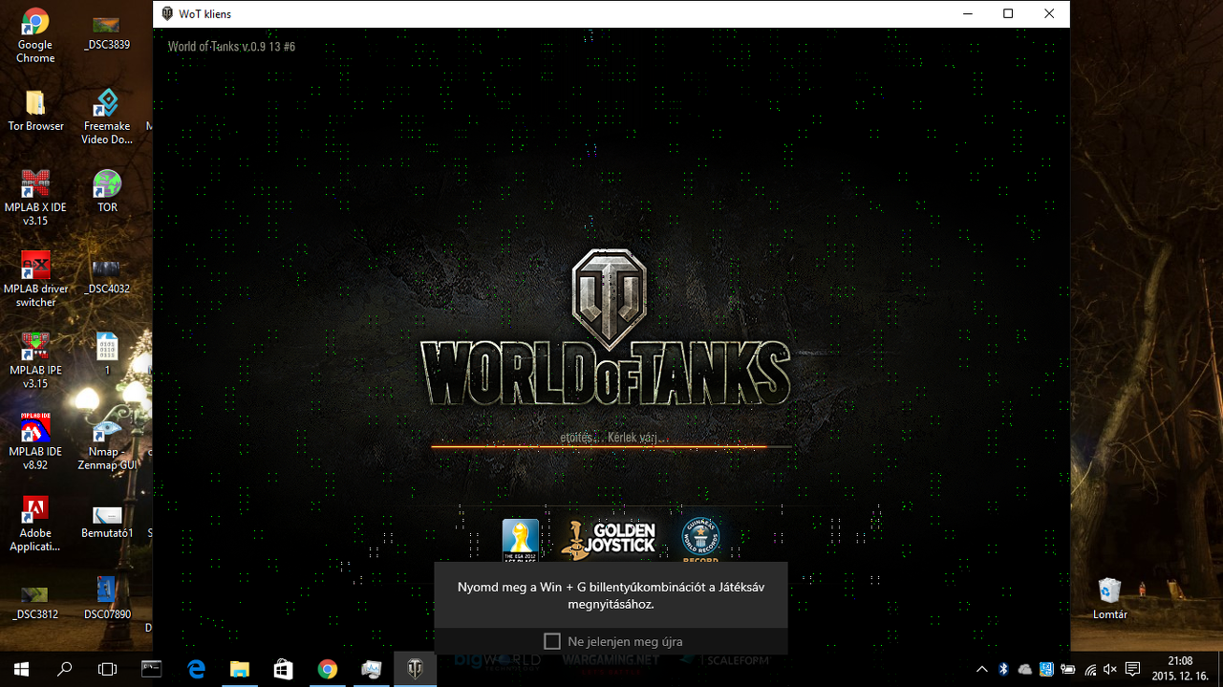This screenshot has height=687, width=1223.
Task: Select the MPLAB IDE v8.92 shortcut
Action: pos(35,442)
